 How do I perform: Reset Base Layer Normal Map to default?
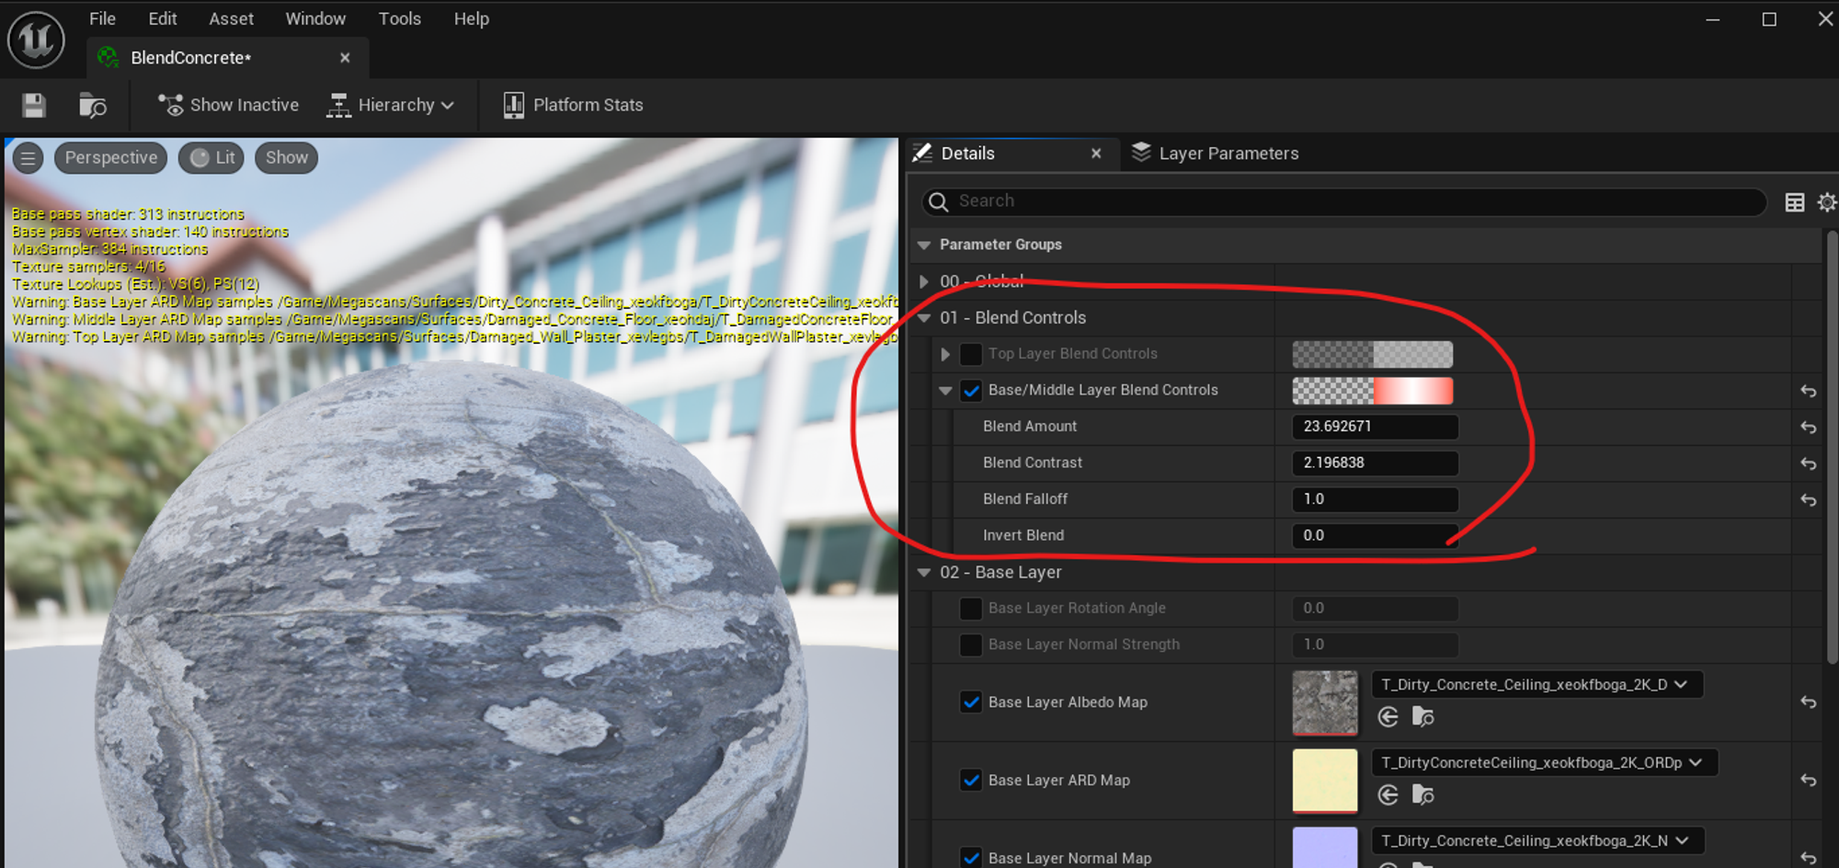[1809, 858]
